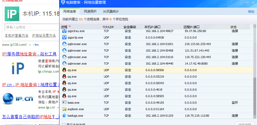Click the snapshot icon after www.ip138.com/
The height and width of the screenshot is (125, 257).
pos(37,45)
